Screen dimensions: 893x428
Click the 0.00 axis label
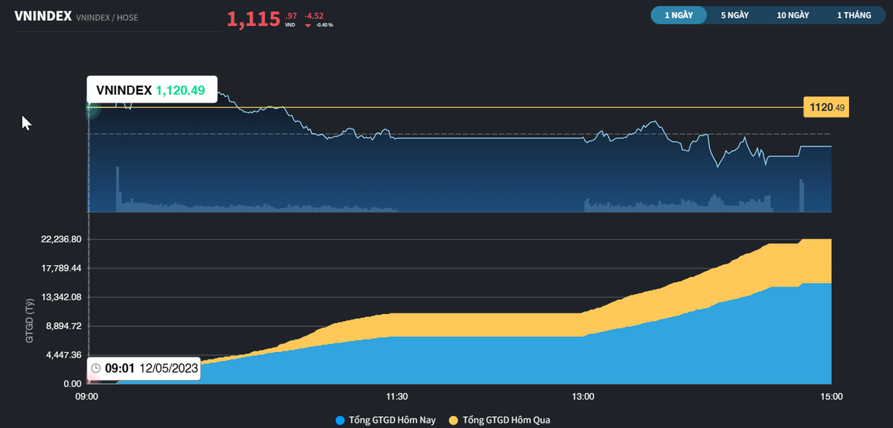[72, 384]
